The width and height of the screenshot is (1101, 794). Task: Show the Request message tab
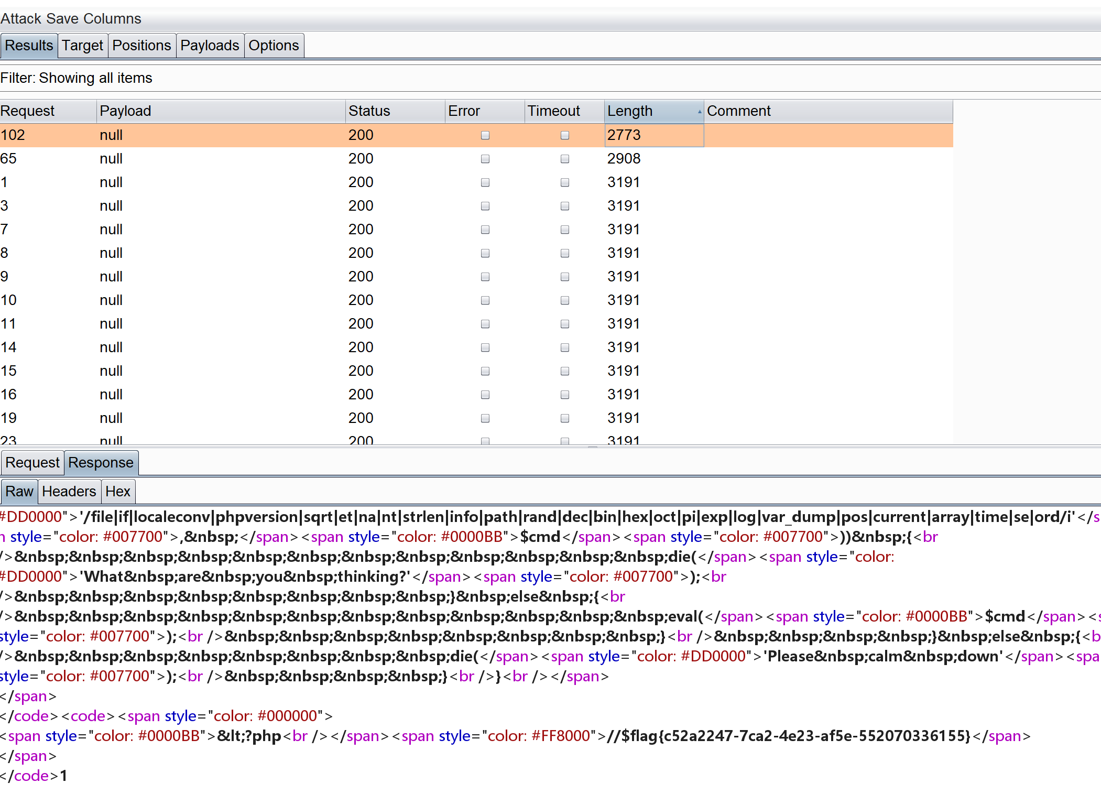tap(32, 463)
